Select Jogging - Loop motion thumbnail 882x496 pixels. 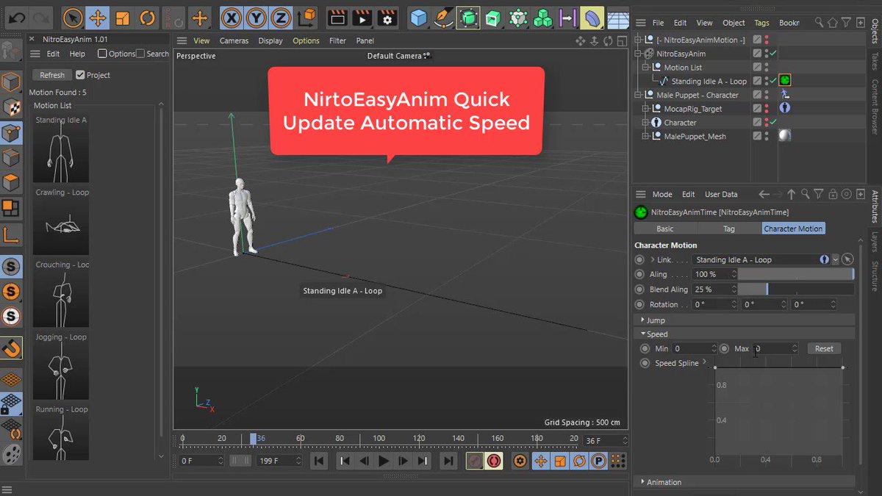pos(61,371)
